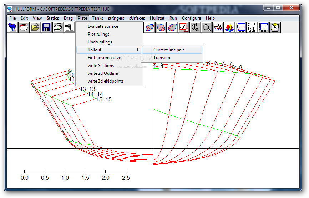Open the Statics menu
Viewport: 309px width, 198px height.
pos(53,18)
